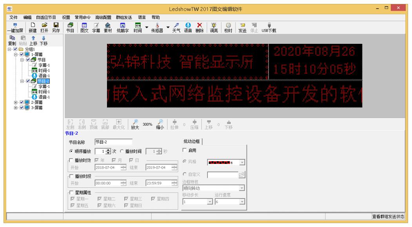Add a 传感器 sensor area
This screenshot has width=412, height=227.
tap(157, 27)
